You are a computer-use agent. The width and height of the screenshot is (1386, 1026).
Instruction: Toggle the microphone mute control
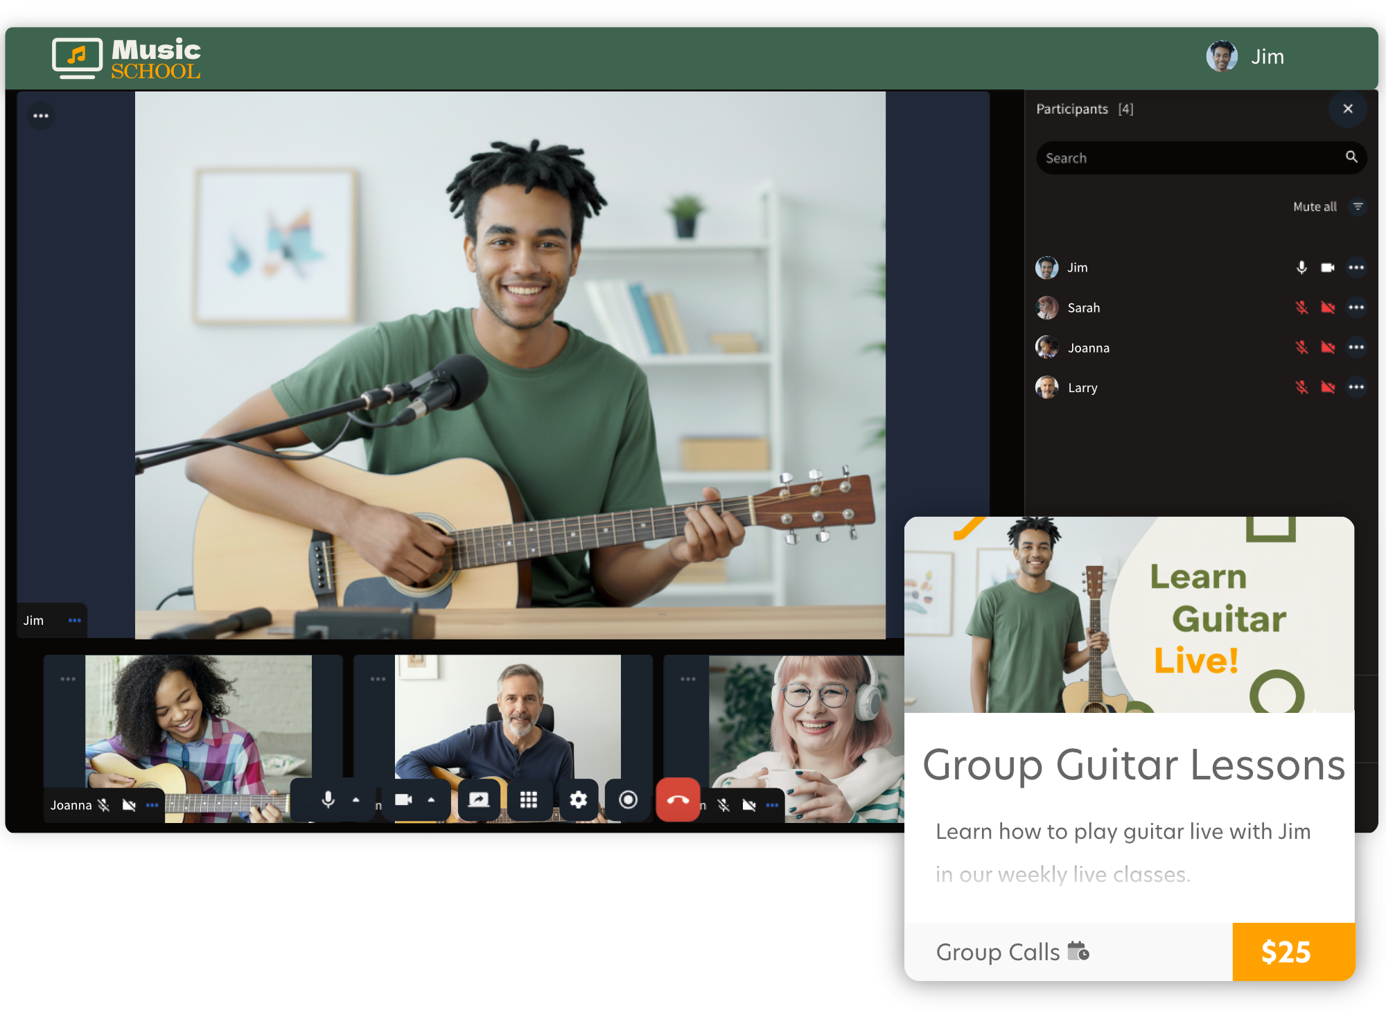click(328, 799)
